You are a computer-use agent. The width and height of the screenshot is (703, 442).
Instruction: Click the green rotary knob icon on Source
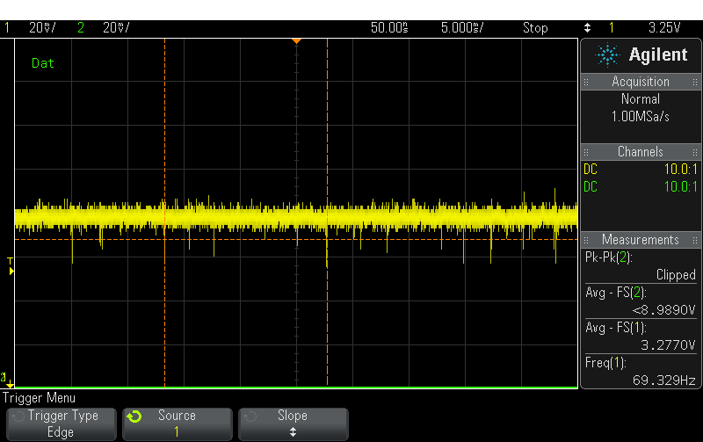134,417
